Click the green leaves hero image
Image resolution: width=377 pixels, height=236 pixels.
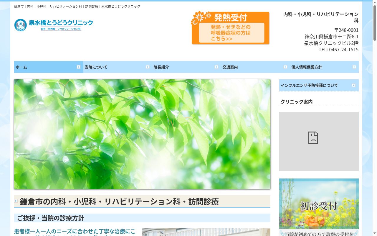[x=142, y=134]
